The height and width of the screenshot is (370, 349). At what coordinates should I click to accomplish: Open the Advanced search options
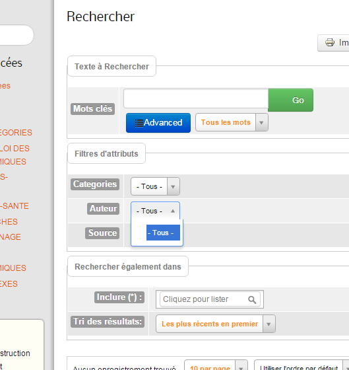click(158, 123)
